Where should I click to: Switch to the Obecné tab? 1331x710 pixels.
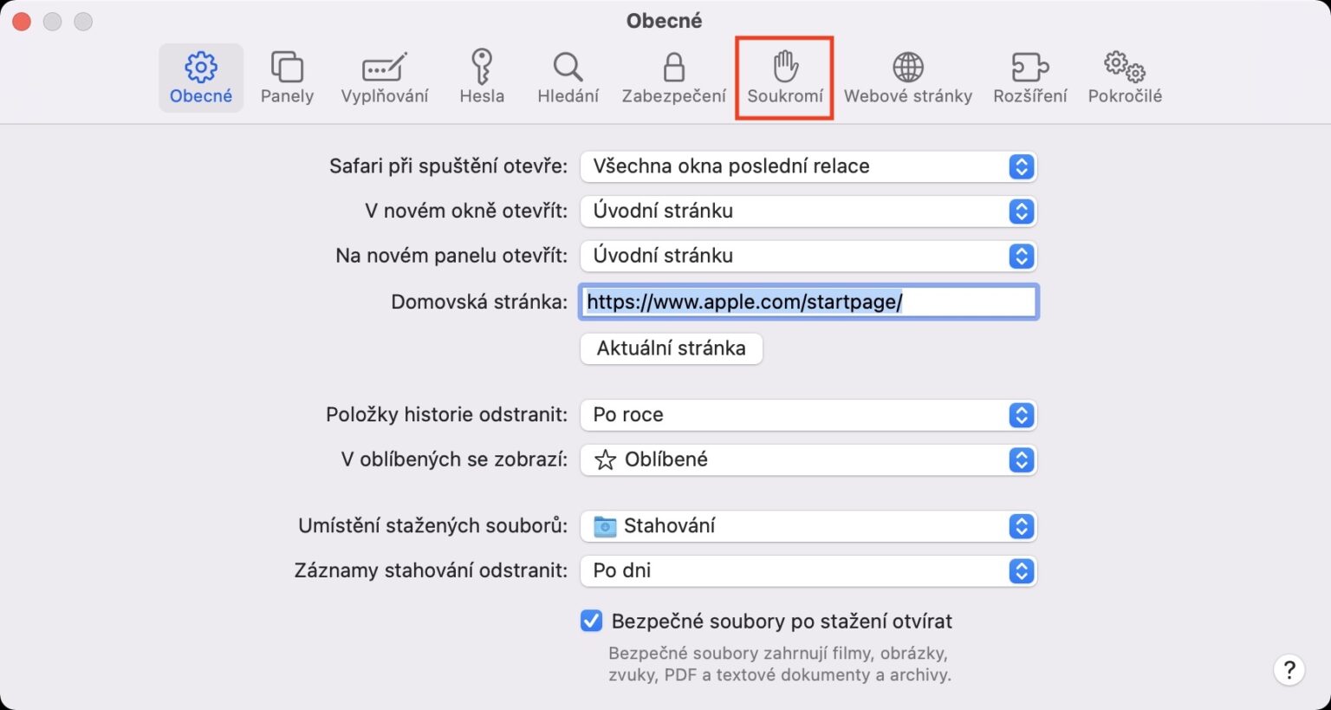tap(200, 76)
